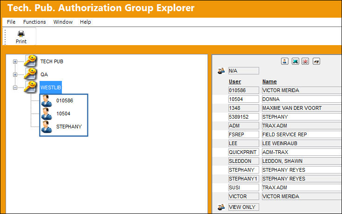Image resolution: width=342 pixels, height=214 pixels.
Task: Click user field VICTOR
Action: click(244, 196)
